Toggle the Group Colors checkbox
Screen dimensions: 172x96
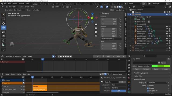[148, 91]
